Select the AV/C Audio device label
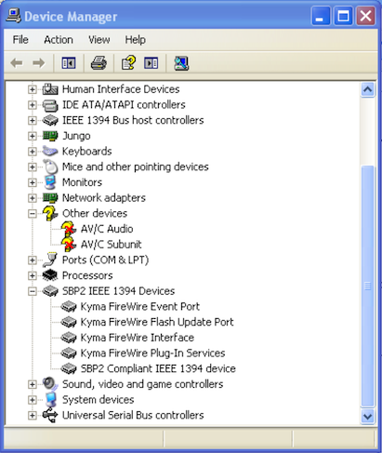 [x=107, y=229]
